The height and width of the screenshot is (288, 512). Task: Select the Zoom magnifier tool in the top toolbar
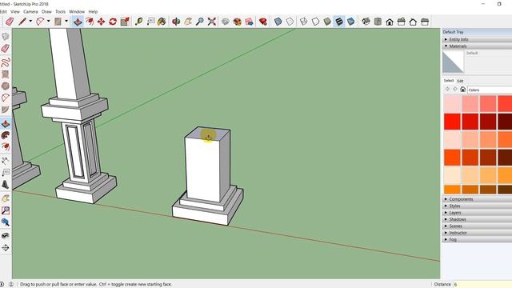200,22
